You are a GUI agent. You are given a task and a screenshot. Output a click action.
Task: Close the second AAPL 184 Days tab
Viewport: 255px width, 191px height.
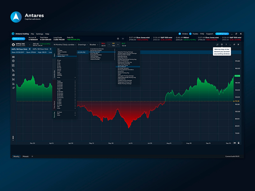[51, 49]
